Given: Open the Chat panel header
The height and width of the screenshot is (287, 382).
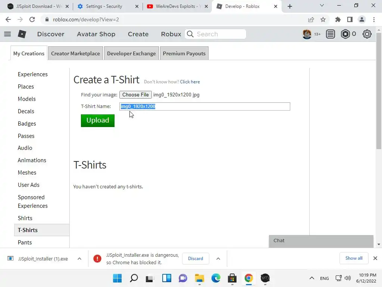Looking at the screenshot, I should pos(321,241).
